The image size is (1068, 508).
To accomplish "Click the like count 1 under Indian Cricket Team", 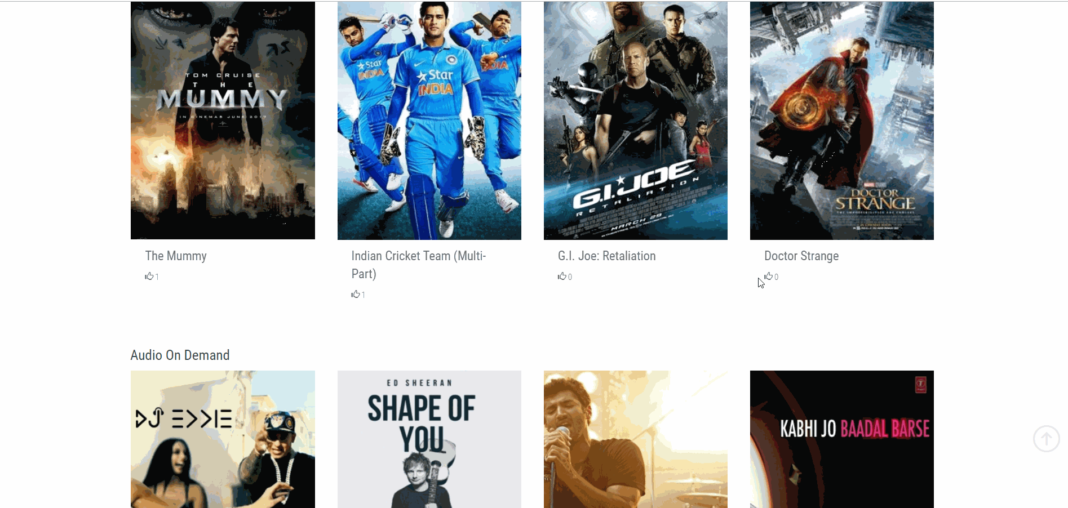I will (x=364, y=295).
